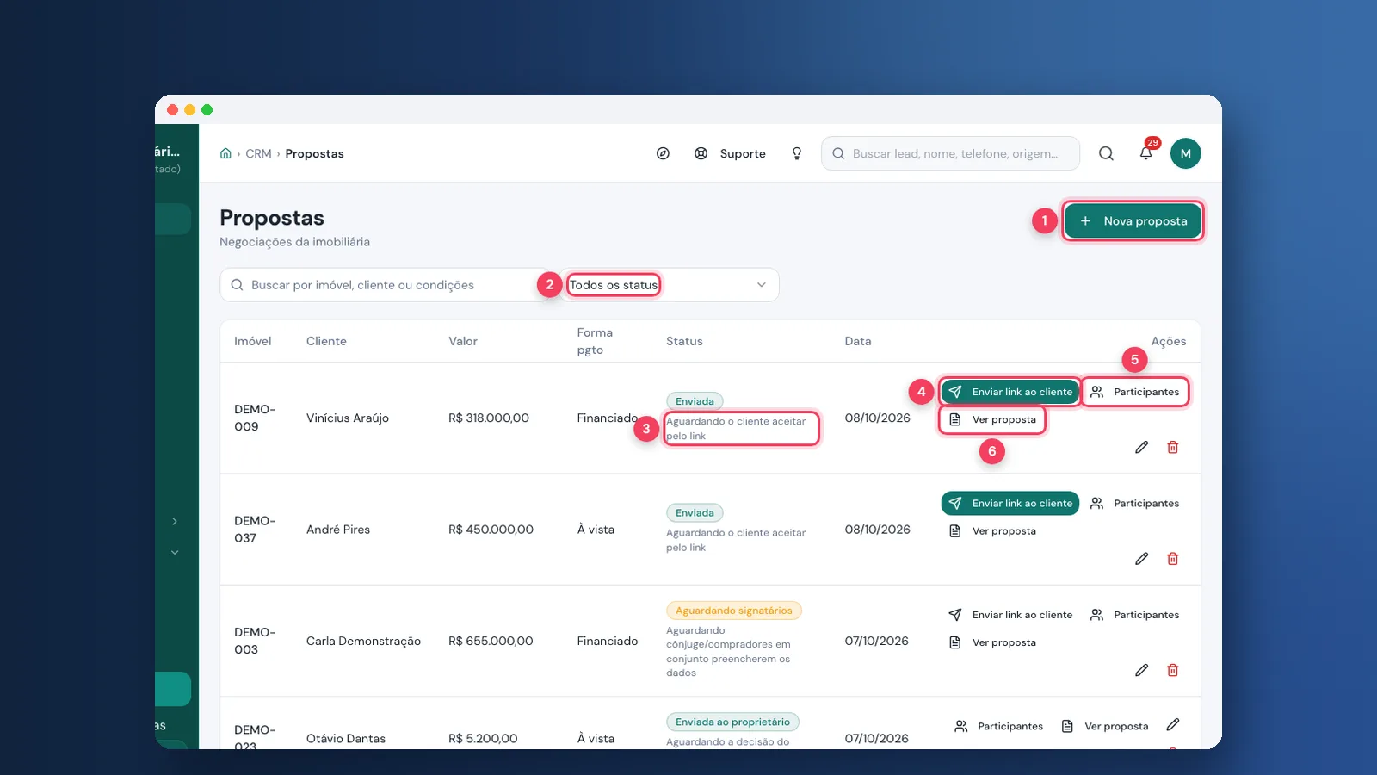Select client name Vinícius Araújo
Viewport: 1377px width, 775px height.
(348, 418)
